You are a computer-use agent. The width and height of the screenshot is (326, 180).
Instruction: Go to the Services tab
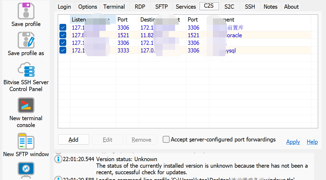pos(186,7)
